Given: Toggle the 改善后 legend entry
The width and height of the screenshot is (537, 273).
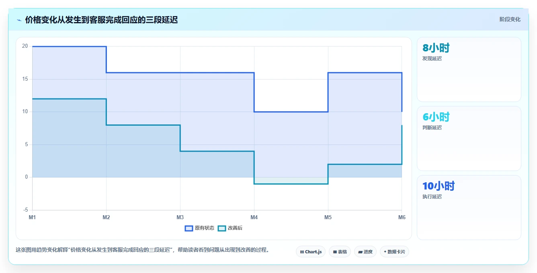Looking at the screenshot, I should click(x=230, y=228).
